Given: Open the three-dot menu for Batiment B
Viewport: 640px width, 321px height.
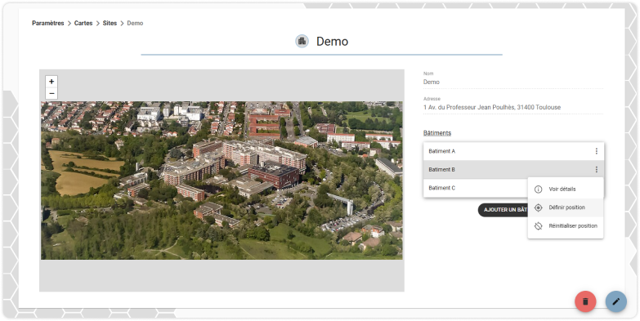Looking at the screenshot, I should click(x=597, y=170).
